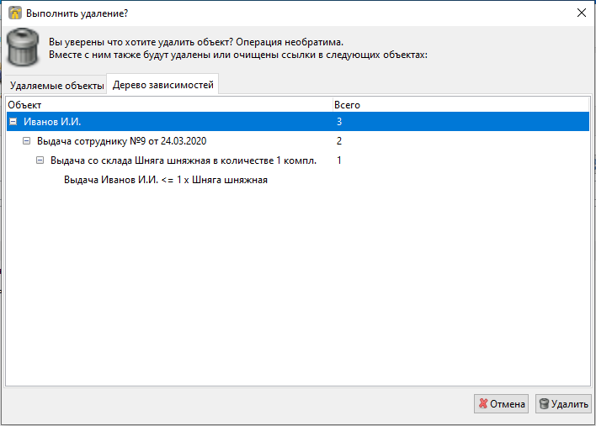Collapse the Иванов И.И. tree node
The image size is (596, 426).
click(13, 122)
